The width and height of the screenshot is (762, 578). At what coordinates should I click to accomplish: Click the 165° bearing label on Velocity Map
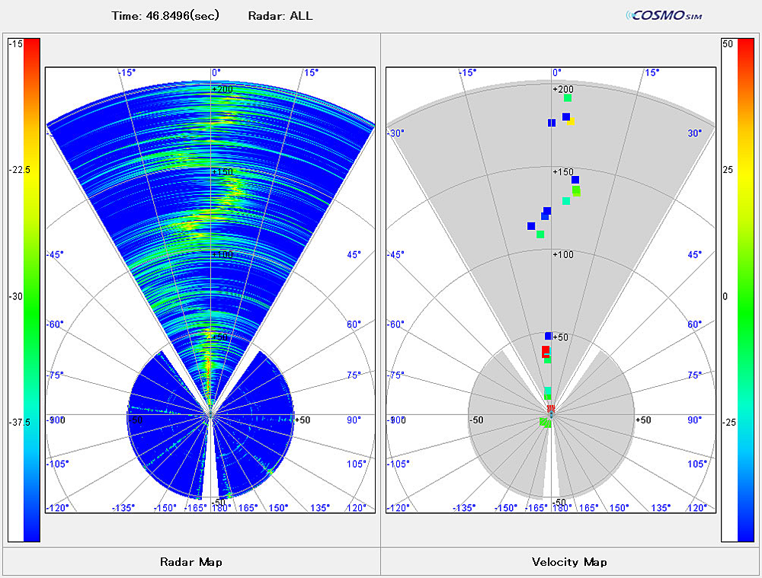click(x=588, y=508)
